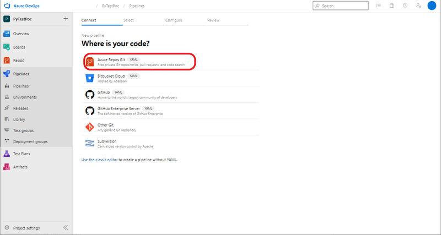The width and height of the screenshot is (441, 235).
Task: Click the YAML badge beside Azure Repos Git
Action: pyautogui.click(x=133, y=59)
